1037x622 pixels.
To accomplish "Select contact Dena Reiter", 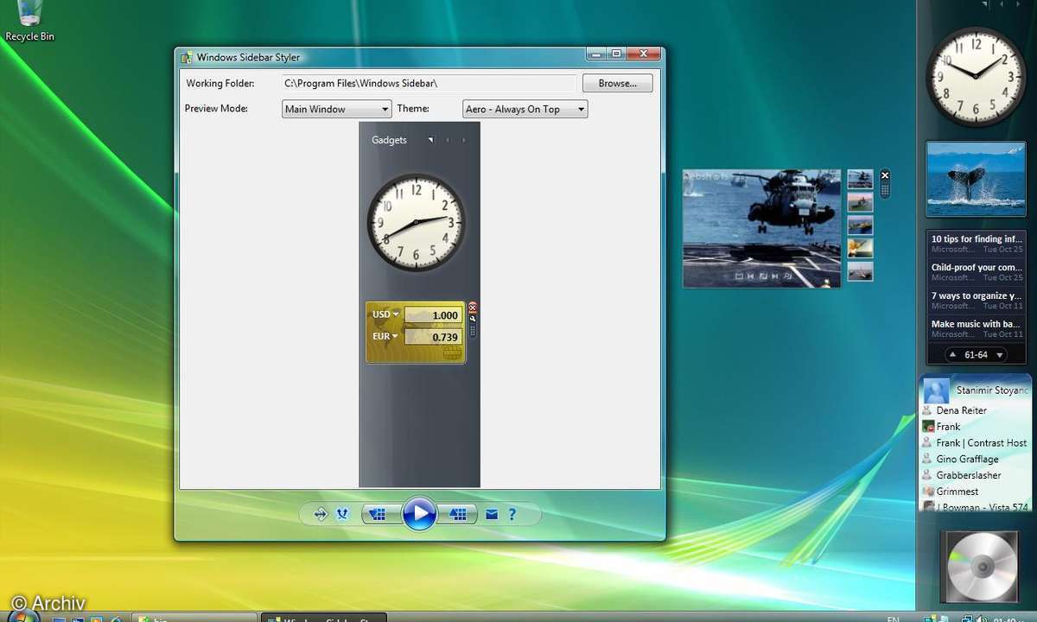I will click(x=961, y=410).
